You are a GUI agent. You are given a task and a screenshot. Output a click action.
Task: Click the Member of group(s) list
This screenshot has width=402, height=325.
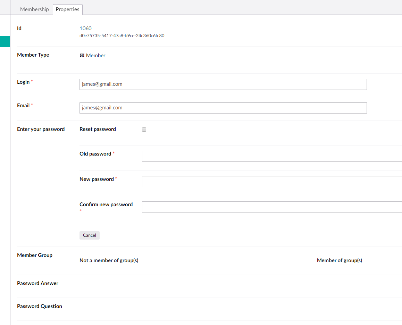[x=339, y=260]
